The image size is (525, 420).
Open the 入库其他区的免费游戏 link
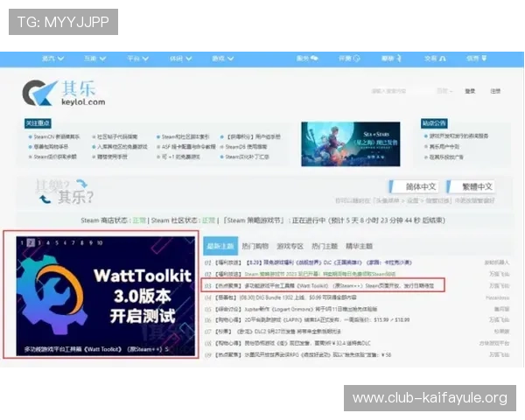coord(122,147)
